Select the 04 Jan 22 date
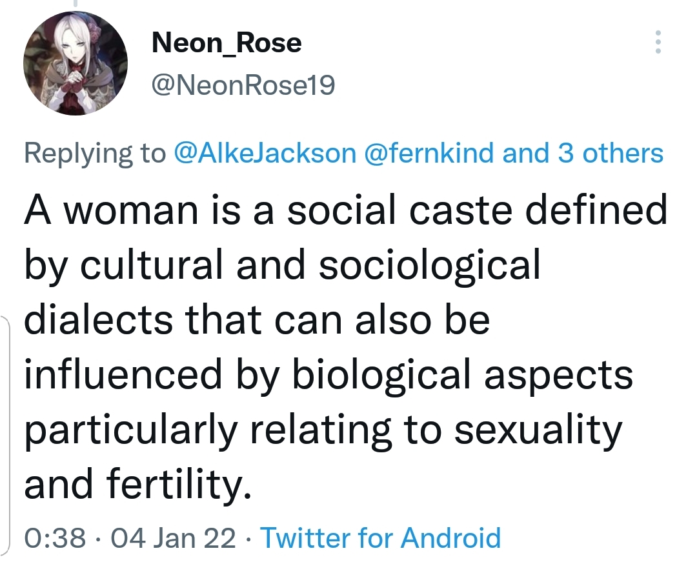This screenshot has width=697, height=562. point(173,537)
